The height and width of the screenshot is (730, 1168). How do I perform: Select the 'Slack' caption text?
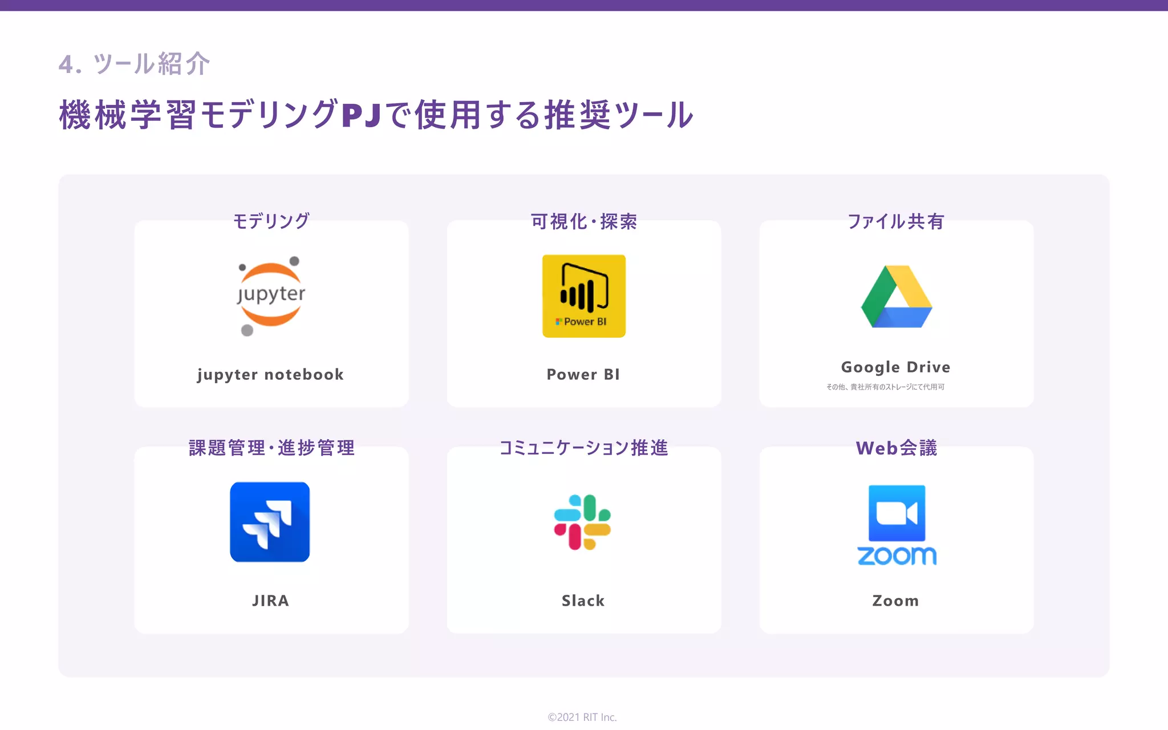coord(583,601)
